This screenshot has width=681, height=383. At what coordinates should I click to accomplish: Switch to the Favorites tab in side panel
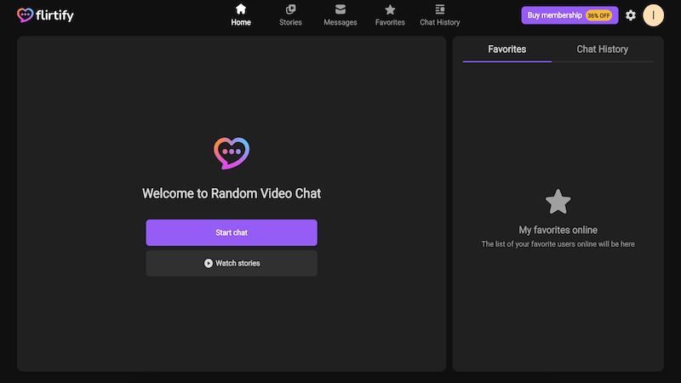click(x=506, y=49)
